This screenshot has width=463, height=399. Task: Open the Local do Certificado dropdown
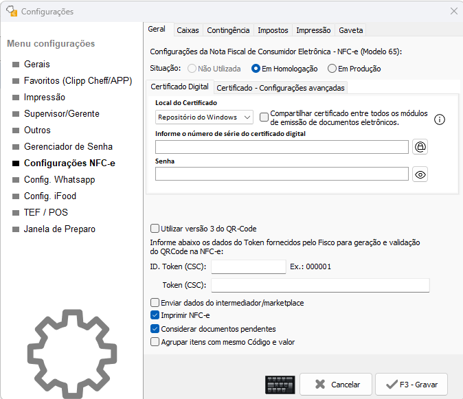[x=205, y=117]
